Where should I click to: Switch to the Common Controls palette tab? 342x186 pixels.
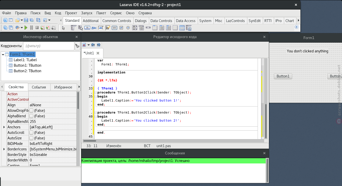click(117, 21)
